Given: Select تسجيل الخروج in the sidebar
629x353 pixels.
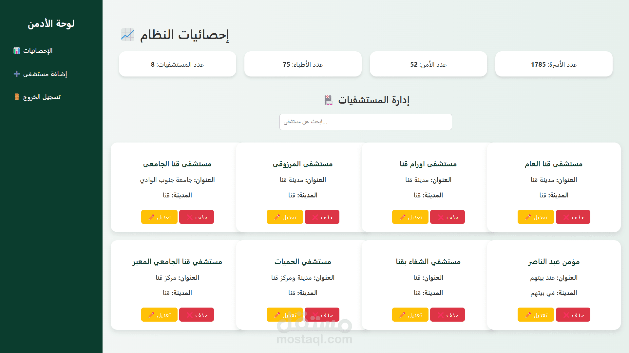Looking at the screenshot, I should click(x=42, y=97).
